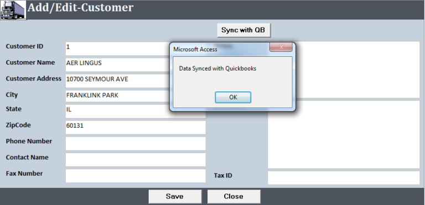This screenshot has width=425, height=205.
Task: Click the large text box above Tax ID
Action: [344, 134]
